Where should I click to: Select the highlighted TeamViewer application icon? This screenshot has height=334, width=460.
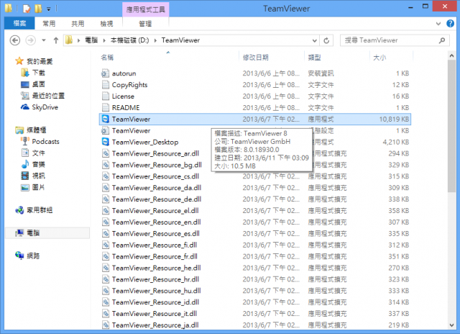click(105, 119)
